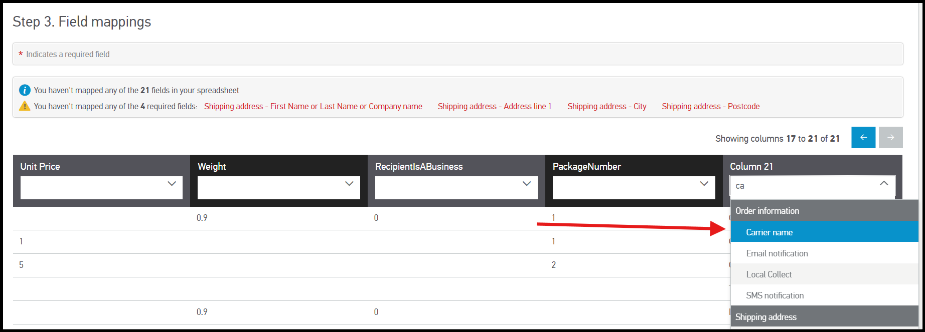The height and width of the screenshot is (332, 925).
Task: Click the Column 21 search input field
Action: (803, 186)
